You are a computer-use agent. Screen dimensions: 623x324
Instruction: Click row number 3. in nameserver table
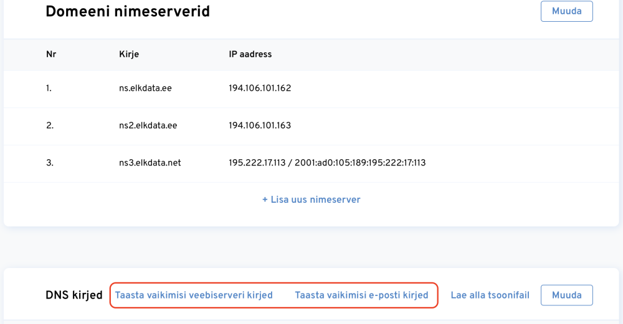pyautogui.click(x=50, y=163)
